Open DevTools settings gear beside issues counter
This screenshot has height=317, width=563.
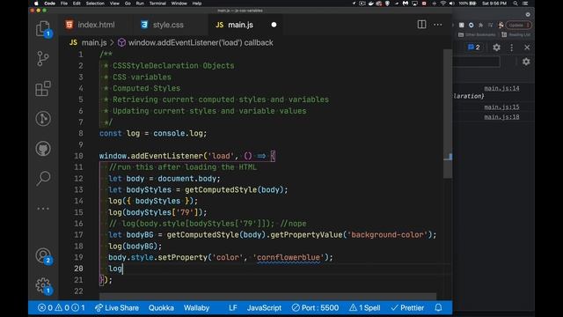coord(496,48)
